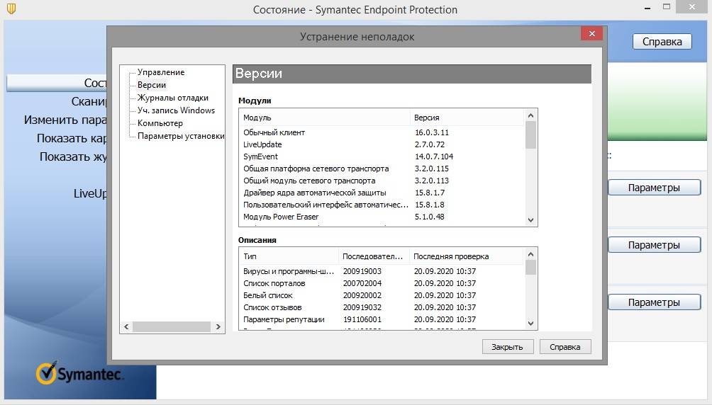Click the Symantec logo

pyautogui.click(x=79, y=374)
